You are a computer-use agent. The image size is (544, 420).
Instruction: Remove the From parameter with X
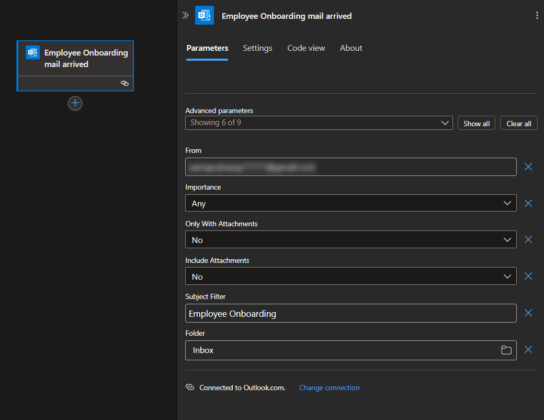(528, 167)
